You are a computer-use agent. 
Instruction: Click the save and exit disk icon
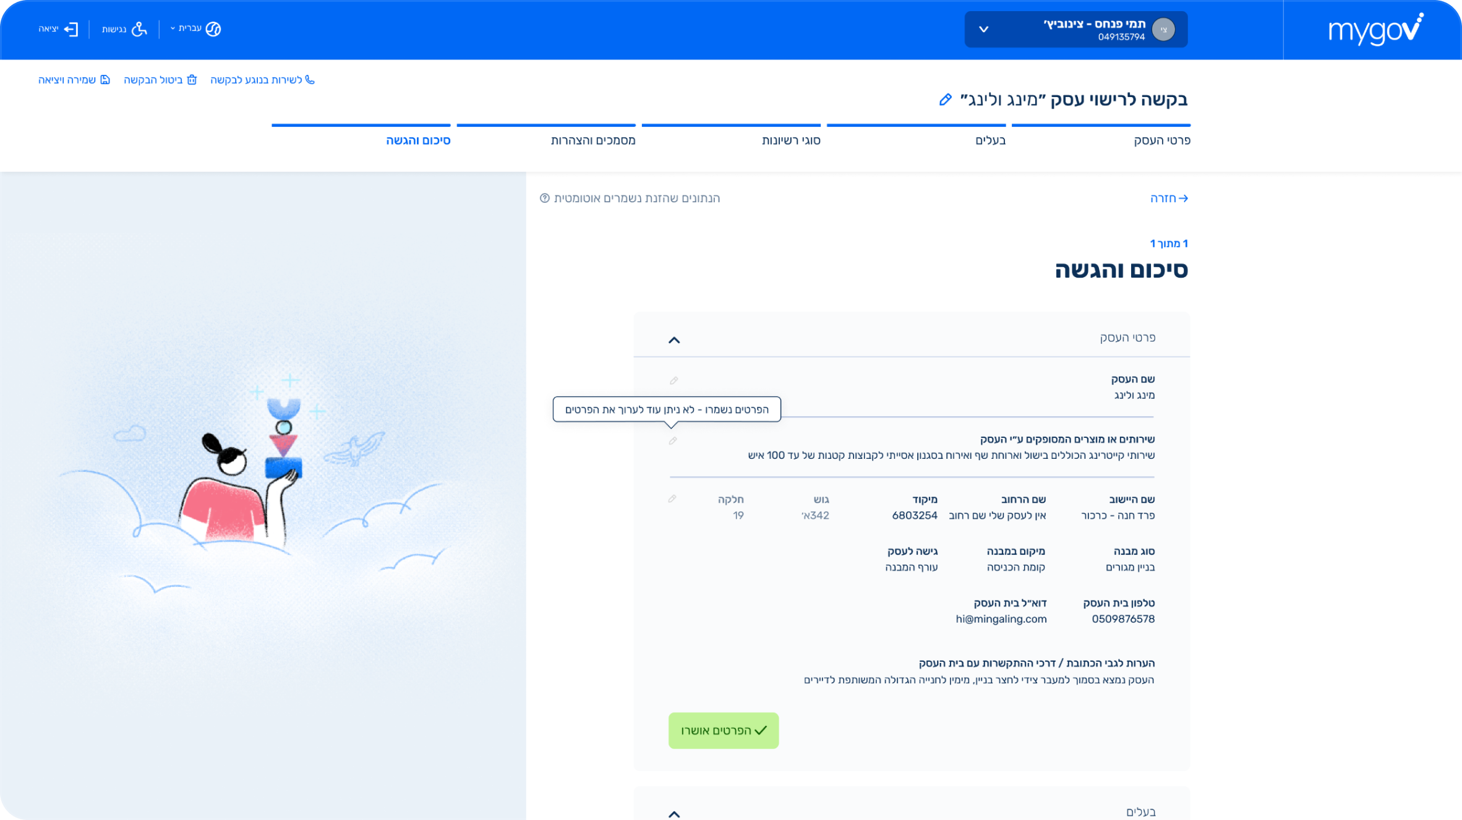click(x=105, y=80)
